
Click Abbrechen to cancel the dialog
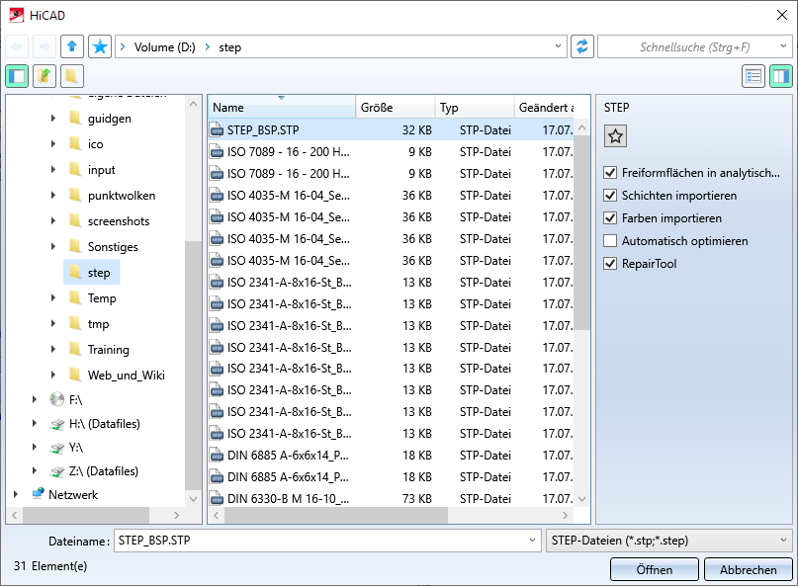748,570
